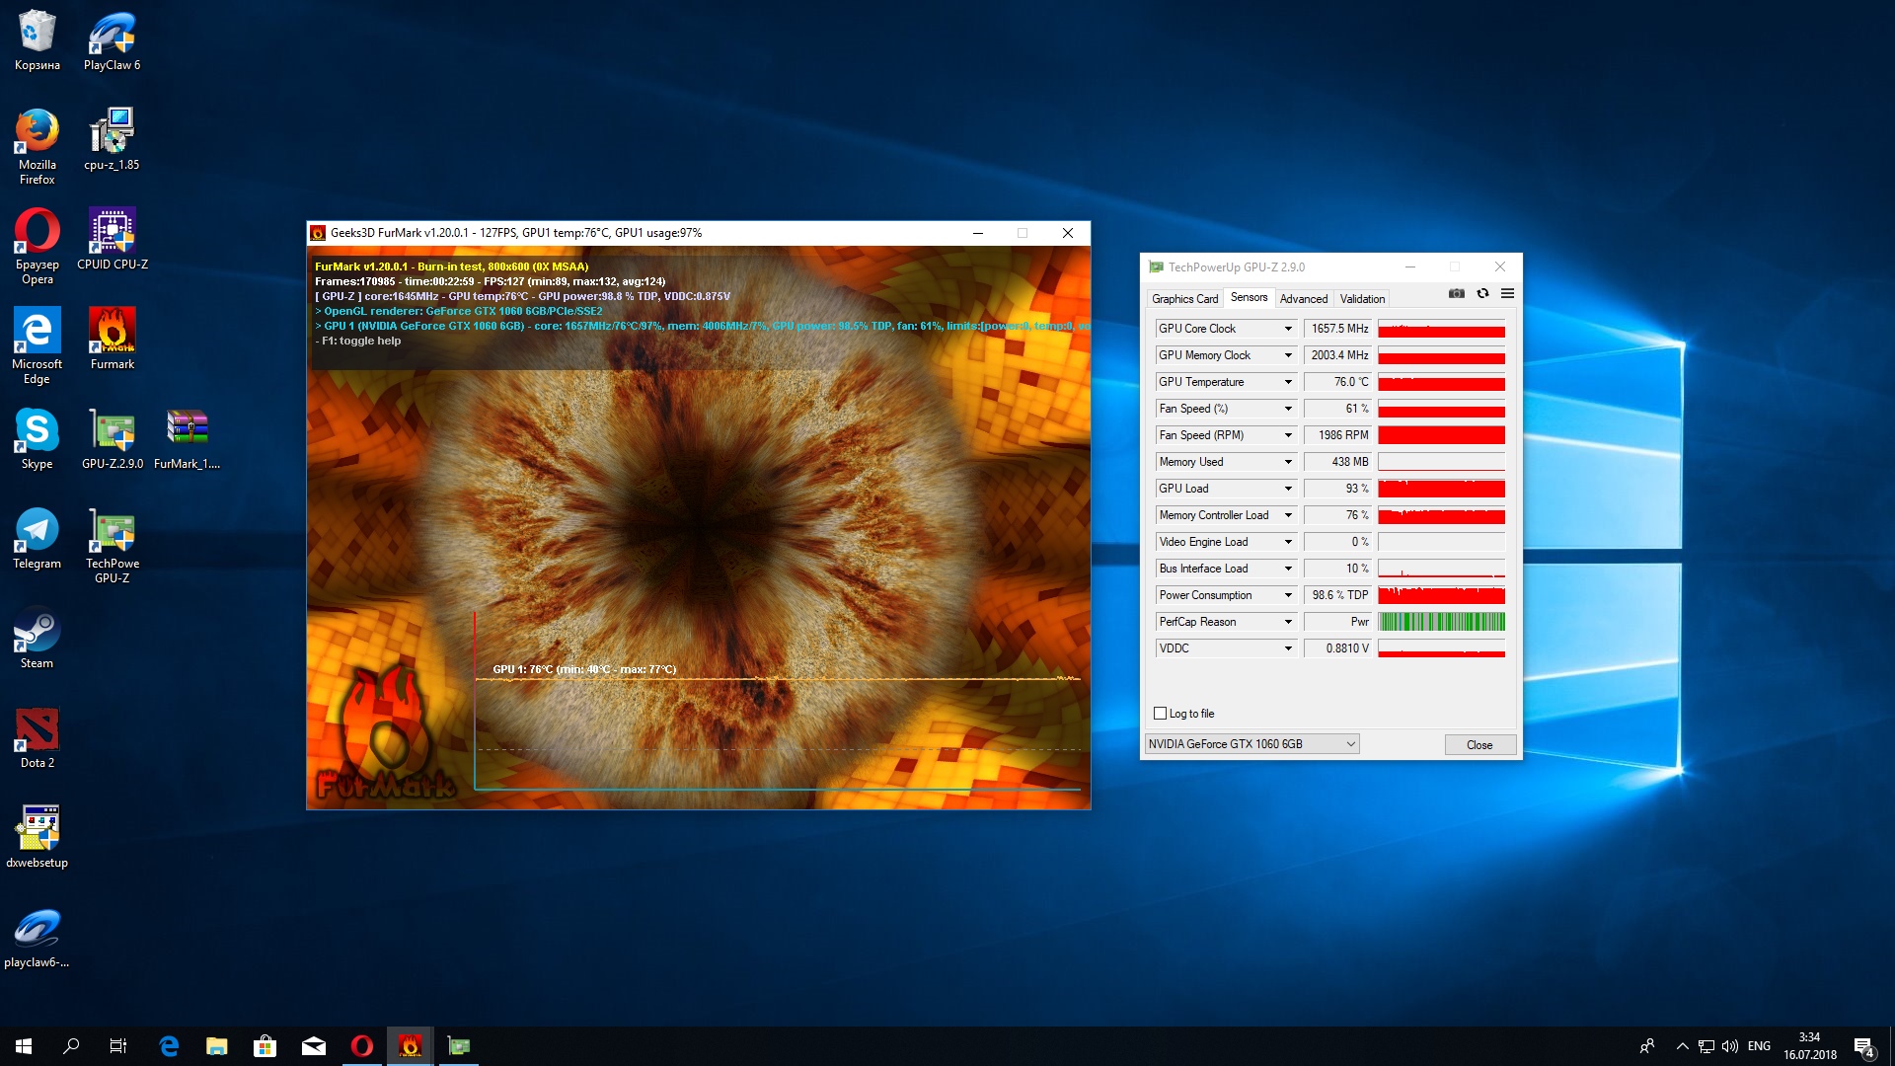
Task: Expand the Power Consumption sensor dropdown
Action: pyautogui.click(x=1288, y=595)
